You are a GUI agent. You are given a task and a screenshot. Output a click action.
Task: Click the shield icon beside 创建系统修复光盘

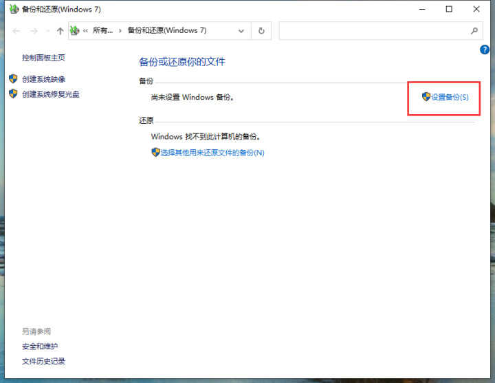[x=13, y=94]
